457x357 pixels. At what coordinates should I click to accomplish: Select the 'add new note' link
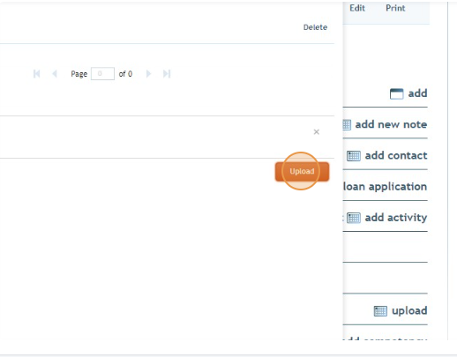click(x=391, y=124)
